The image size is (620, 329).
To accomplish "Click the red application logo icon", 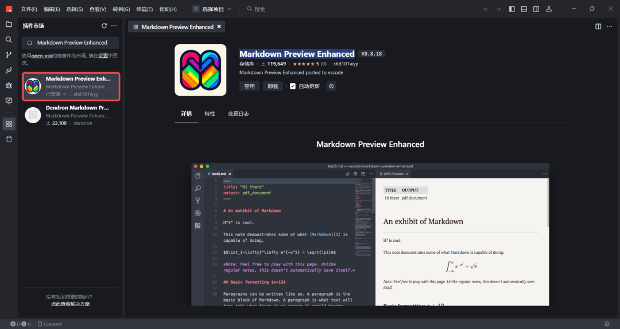I will click(x=9, y=9).
